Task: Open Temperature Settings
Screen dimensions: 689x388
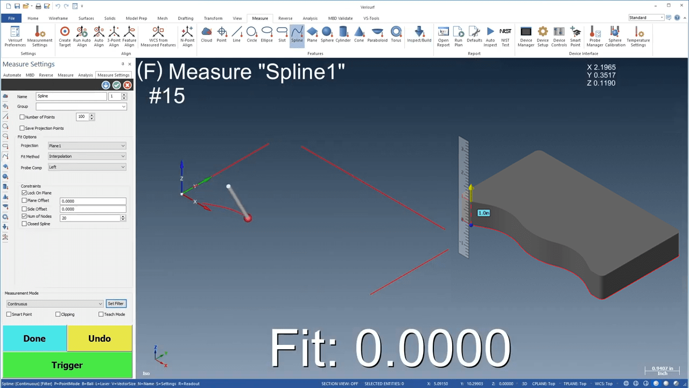Action: 638,37
